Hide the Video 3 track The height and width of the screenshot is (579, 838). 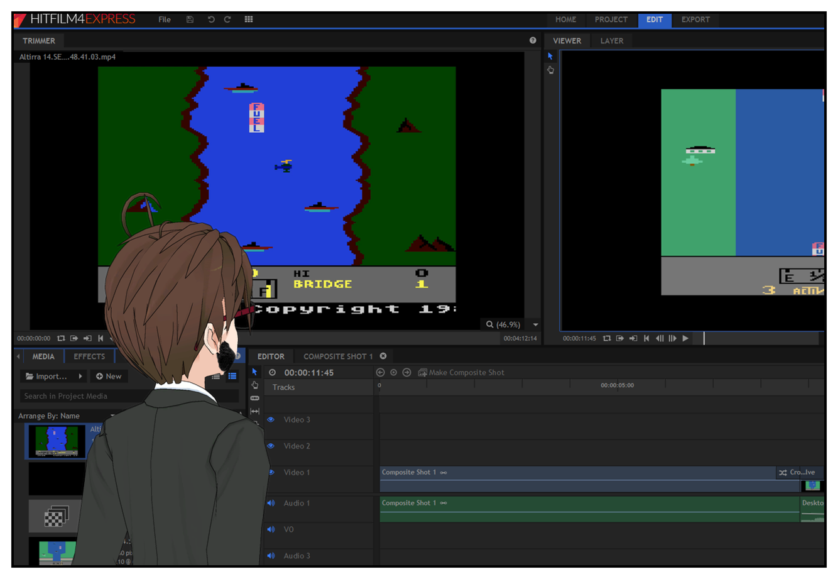coord(271,420)
